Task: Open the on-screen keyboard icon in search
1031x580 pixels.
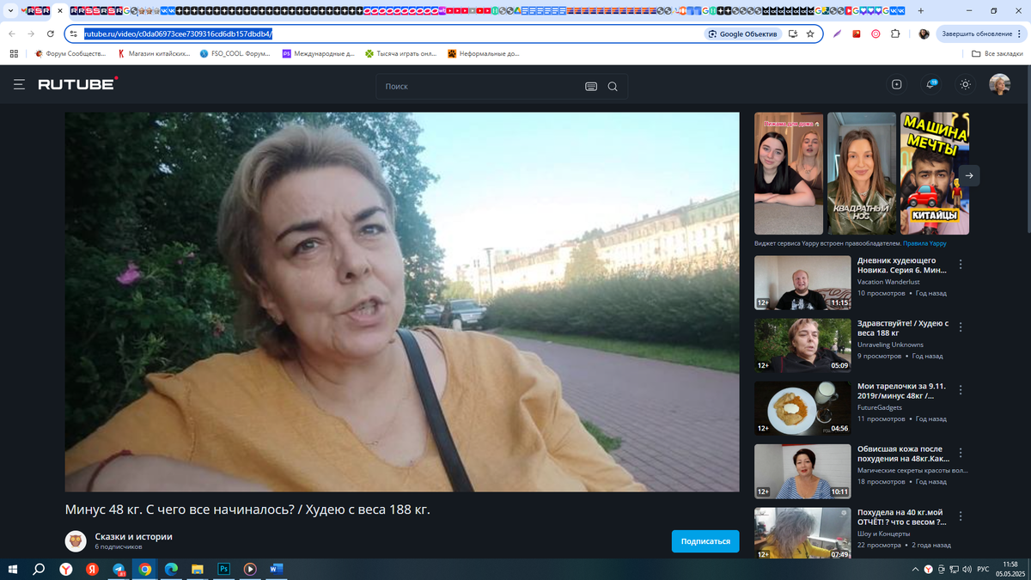Action: pyautogui.click(x=591, y=86)
